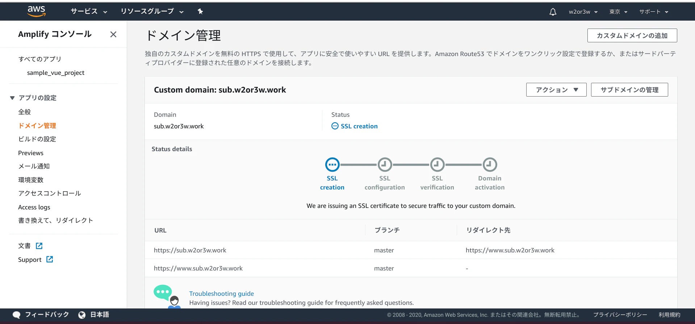The image size is (695, 324).
Task: Click the https://sub.w2or3w.work URL cell
Action: coord(190,250)
